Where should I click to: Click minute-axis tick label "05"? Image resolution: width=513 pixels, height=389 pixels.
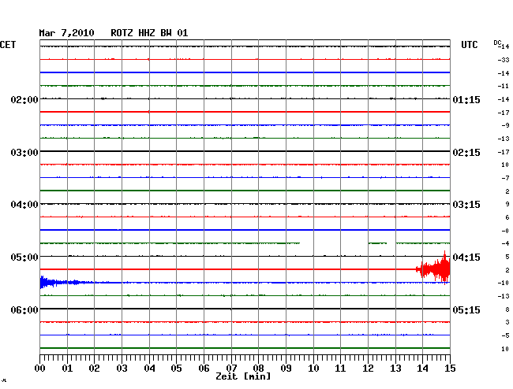[x=176, y=368]
